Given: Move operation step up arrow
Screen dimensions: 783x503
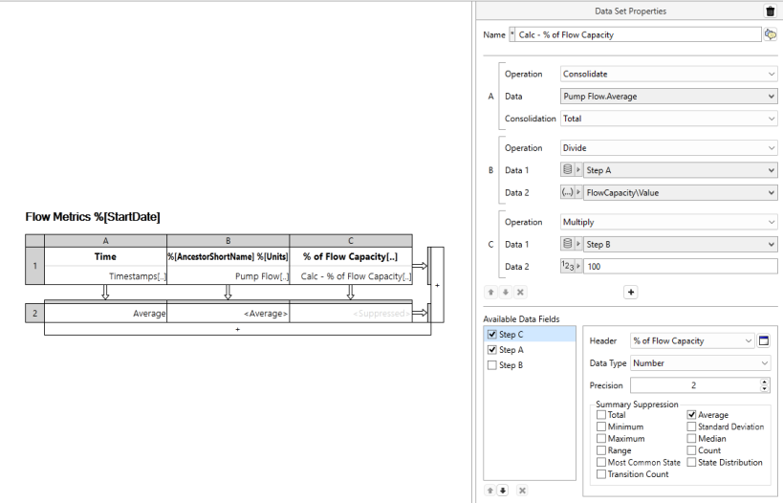Looking at the screenshot, I should click(490, 293).
